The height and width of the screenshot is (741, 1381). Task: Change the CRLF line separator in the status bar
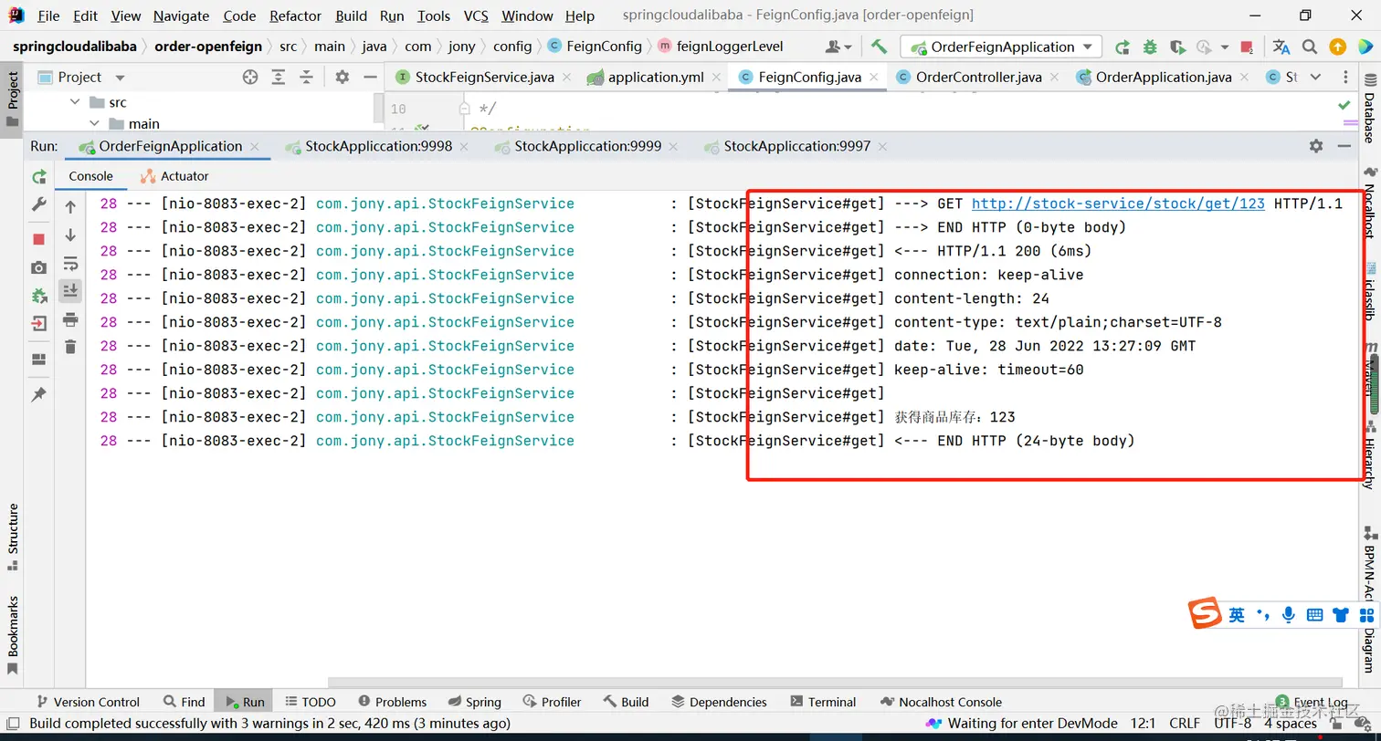[1185, 724]
